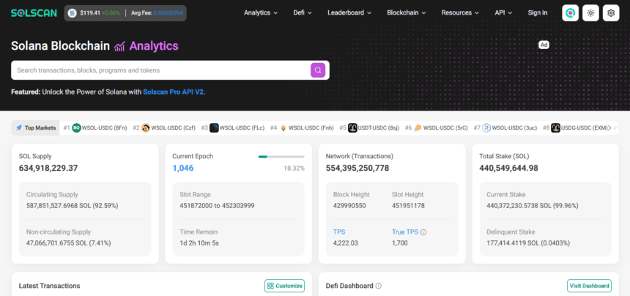Open WSOL-USDC (3uc) market
Viewport: 630px width, 296px height.
tap(515, 127)
